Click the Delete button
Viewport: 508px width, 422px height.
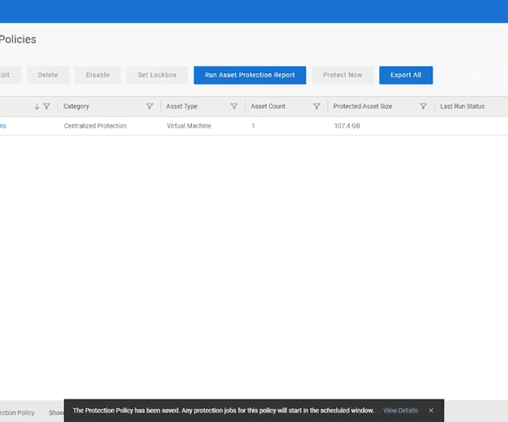pos(48,76)
